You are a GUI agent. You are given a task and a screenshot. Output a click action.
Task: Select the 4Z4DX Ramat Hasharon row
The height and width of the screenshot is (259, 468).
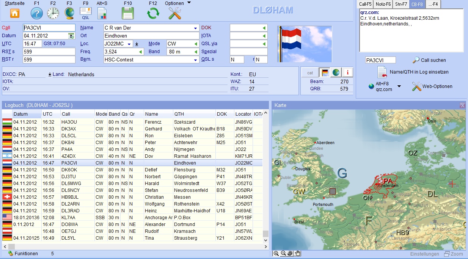pyautogui.click(x=132, y=156)
